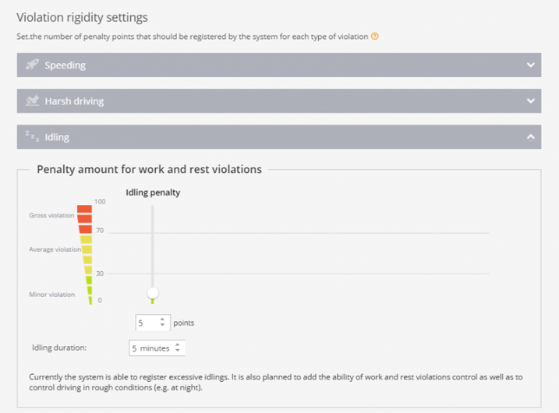Decrease penalty points with down arrow
Image resolution: width=559 pixels, height=413 pixels.
point(162,326)
